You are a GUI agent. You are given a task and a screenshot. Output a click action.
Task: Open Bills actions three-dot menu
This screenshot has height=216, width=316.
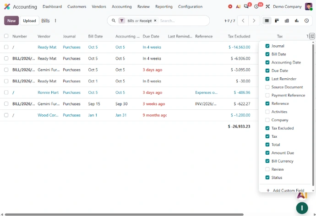(55, 21)
